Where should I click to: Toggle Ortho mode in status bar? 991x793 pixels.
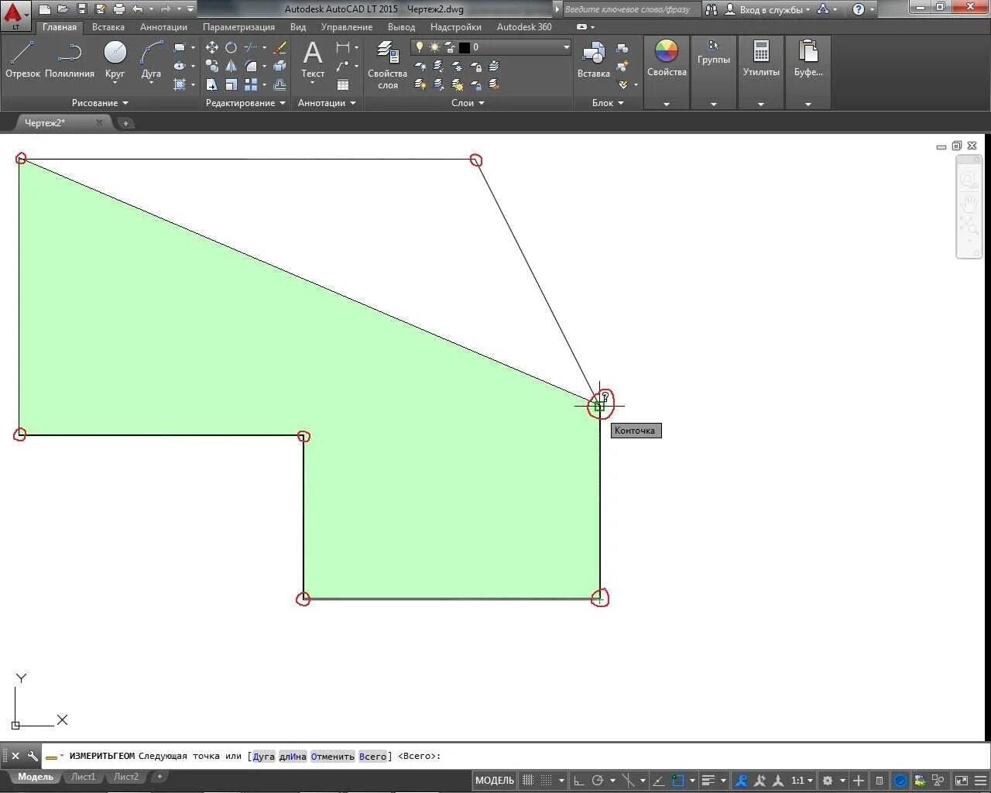[578, 781]
